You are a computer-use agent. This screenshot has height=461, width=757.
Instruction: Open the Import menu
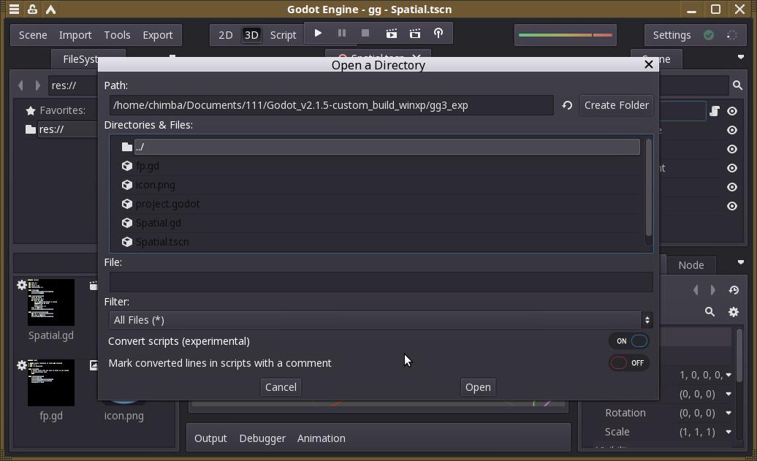coord(75,35)
